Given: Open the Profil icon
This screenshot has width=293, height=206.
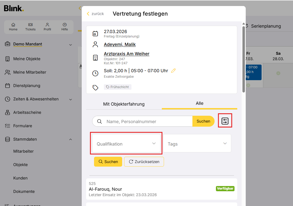Looking at the screenshot, I should tap(47, 25).
